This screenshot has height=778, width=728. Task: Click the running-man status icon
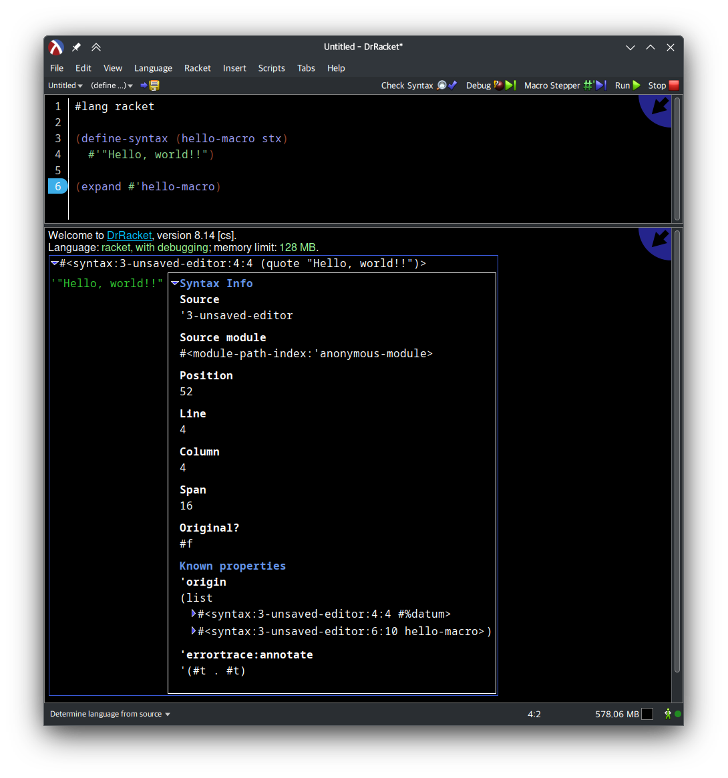668,714
